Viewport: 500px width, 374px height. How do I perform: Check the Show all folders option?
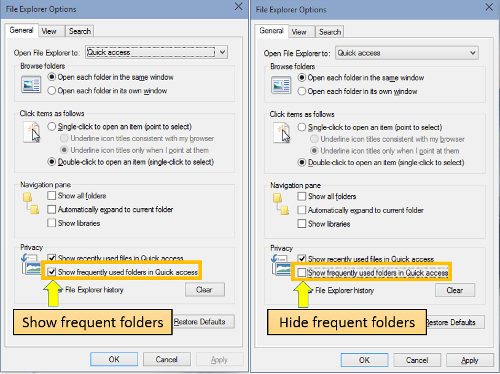pos(52,196)
